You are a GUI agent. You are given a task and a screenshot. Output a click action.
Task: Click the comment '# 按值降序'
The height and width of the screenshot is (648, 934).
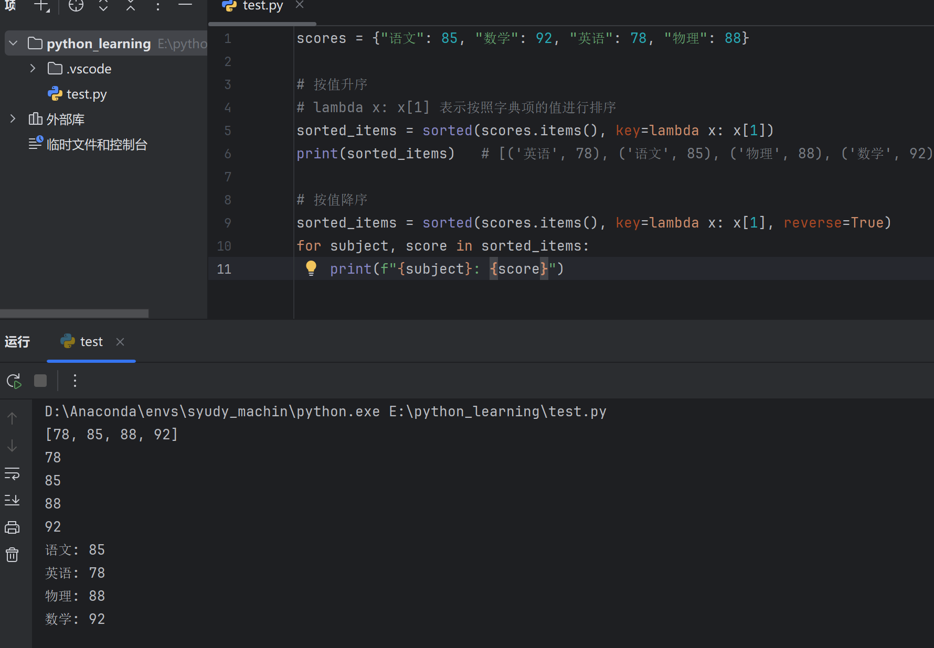pos(332,200)
